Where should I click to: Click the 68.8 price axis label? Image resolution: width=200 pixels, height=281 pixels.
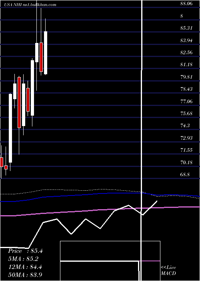[x=185, y=174]
